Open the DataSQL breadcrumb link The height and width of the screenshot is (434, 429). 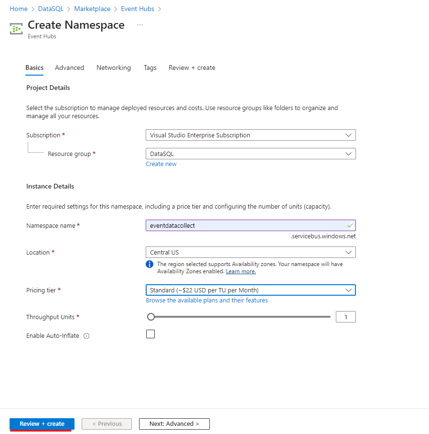[51, 9]
